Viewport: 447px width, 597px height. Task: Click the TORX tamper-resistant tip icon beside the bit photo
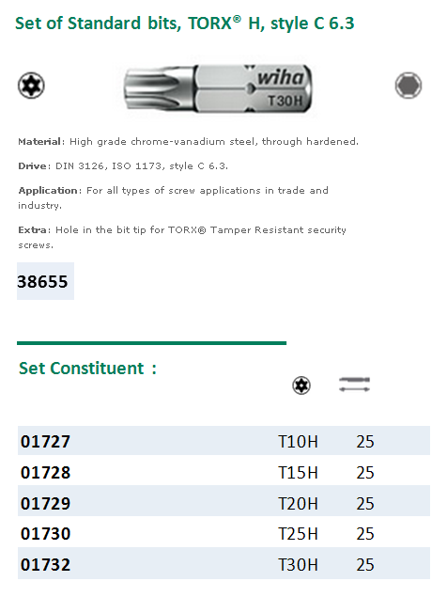click(31, 86)
